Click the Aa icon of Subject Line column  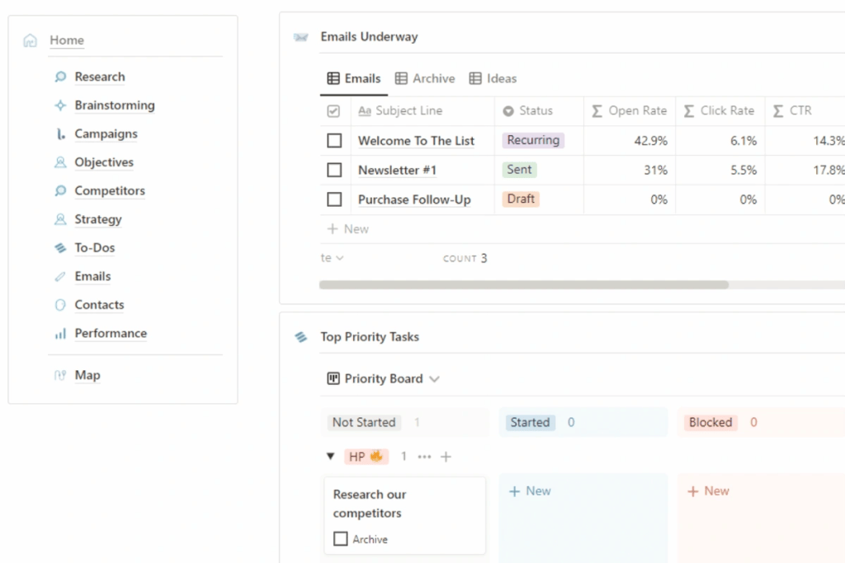365,111
